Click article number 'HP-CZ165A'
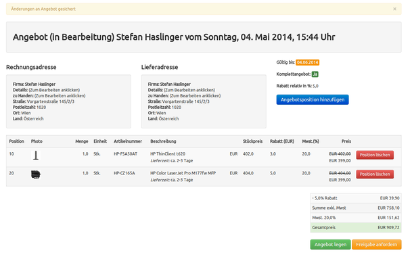 tap(124, 173)
